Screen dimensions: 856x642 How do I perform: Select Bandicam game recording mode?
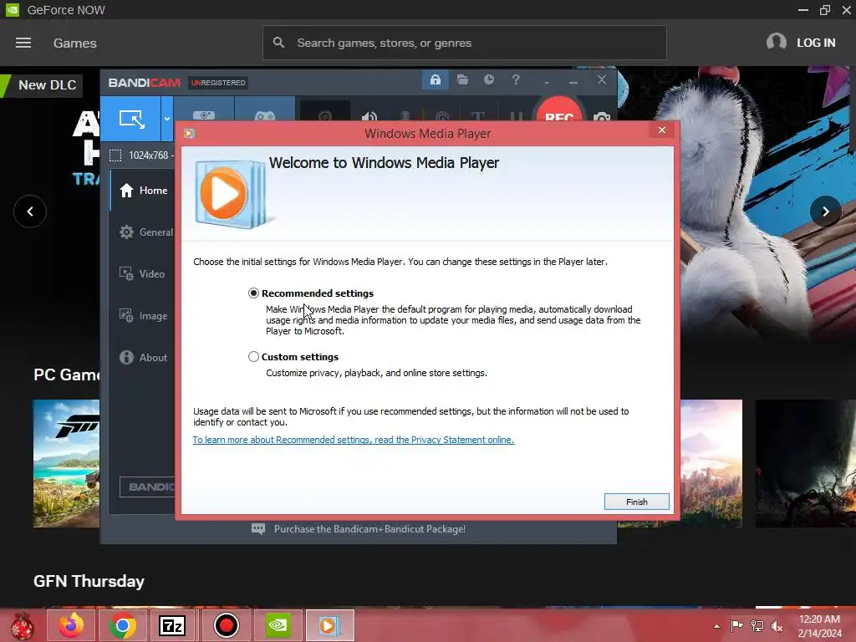(265, 111)
